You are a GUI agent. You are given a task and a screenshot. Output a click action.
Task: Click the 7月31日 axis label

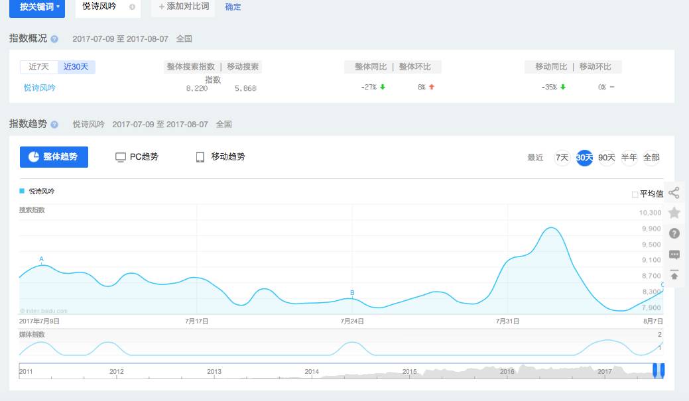(x=507, y=321)
